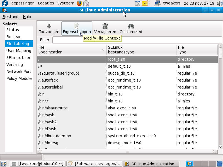Click the SELinux window title bar icon
This screenshot has height=167, width=223.
[x=4, y=10]
